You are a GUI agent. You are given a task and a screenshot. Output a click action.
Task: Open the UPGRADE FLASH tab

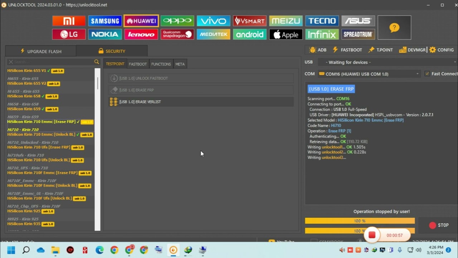pyautogui.click(x=41, y=51)
